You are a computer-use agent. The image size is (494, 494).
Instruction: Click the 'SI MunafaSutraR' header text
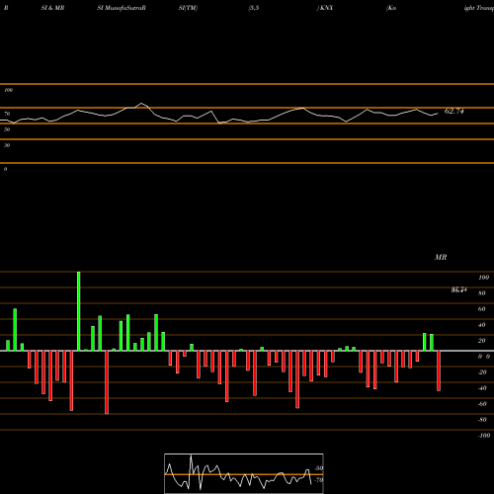click(122, 8)
